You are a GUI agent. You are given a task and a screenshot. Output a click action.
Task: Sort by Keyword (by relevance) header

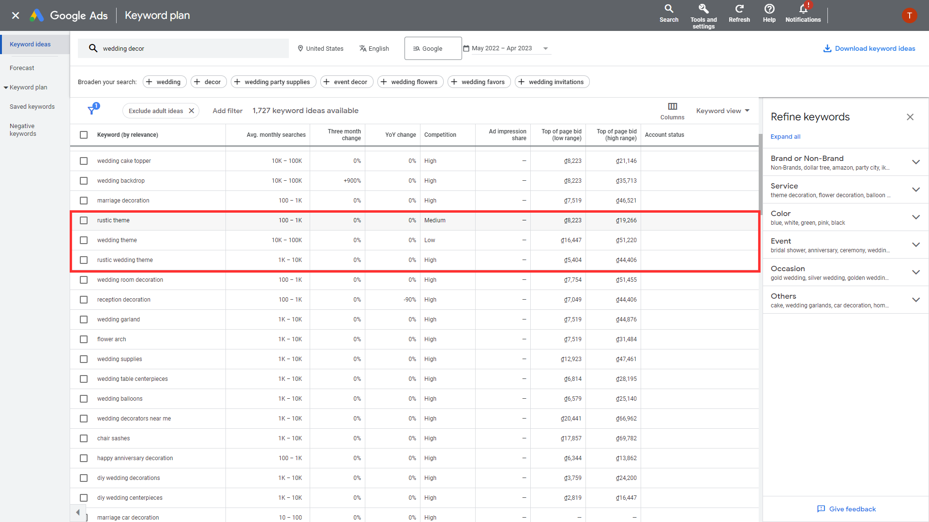pos(127,135)
